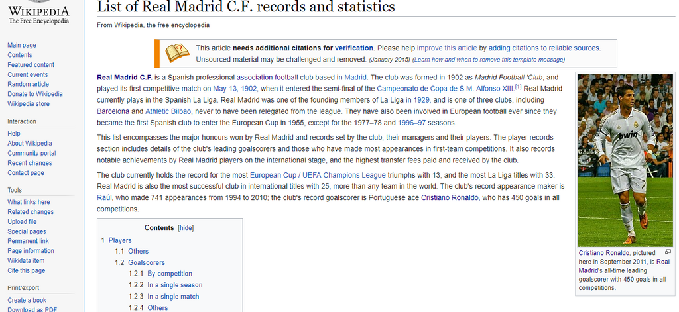Open adding citations to reliable sources
Screen dimensions: 679x312
pyautogui.click(x=544, y=48)
